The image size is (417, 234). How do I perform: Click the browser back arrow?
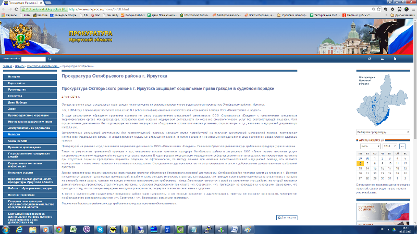click(x=4, y=9)
